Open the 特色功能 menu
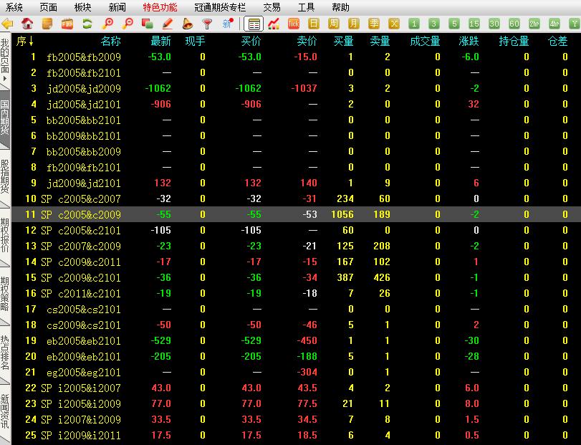The width and height of the screenshot is (581, 445). coord(160,7)
